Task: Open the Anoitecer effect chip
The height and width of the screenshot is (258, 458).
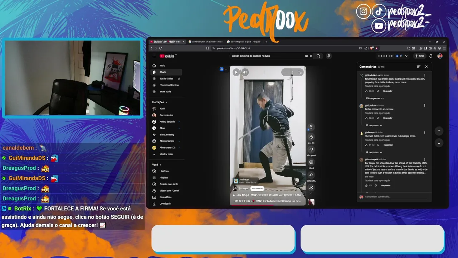Action: click(245, 181)
